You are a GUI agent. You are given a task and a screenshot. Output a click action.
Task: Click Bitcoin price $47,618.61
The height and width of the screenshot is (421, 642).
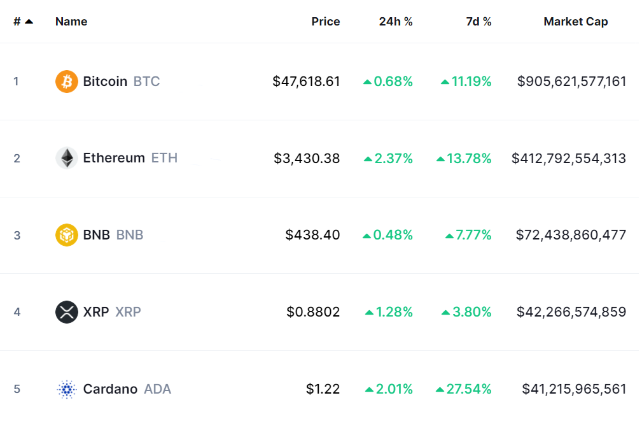[306, 82]
